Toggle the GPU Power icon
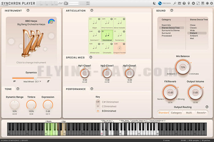This screenshot has height=142, width=214. (x=179, y=3)
